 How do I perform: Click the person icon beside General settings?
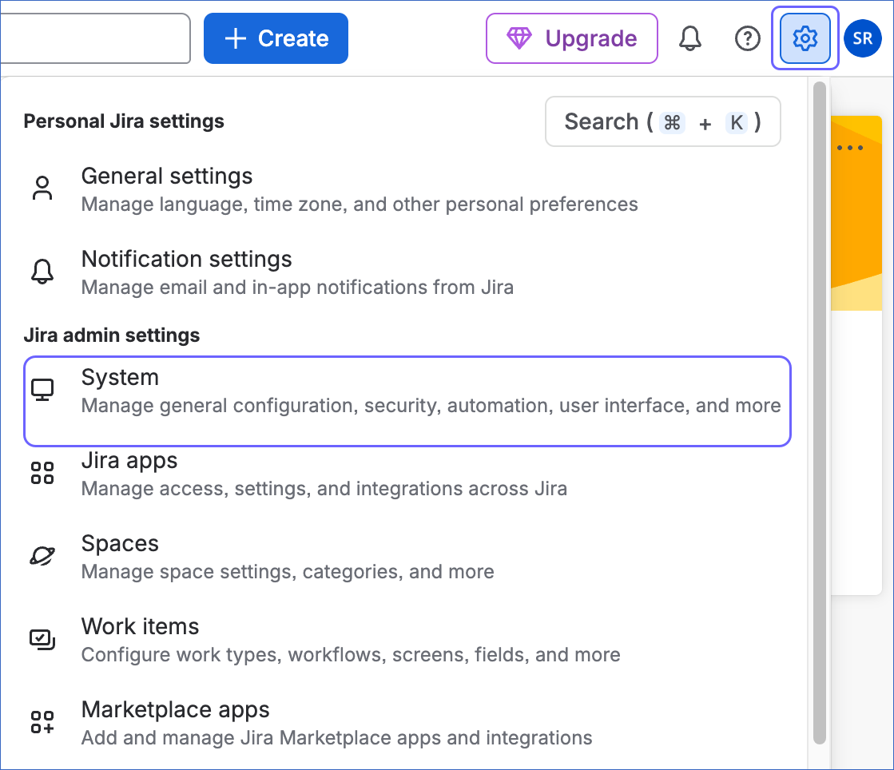coord(42,188)
